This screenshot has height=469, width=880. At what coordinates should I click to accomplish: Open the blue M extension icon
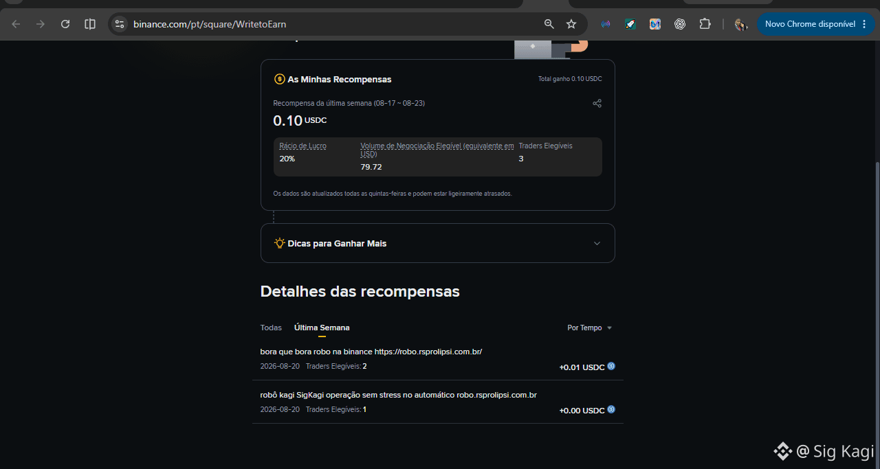click(655, 24)
